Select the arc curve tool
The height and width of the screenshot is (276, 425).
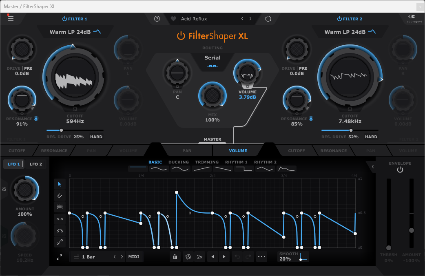60,231
